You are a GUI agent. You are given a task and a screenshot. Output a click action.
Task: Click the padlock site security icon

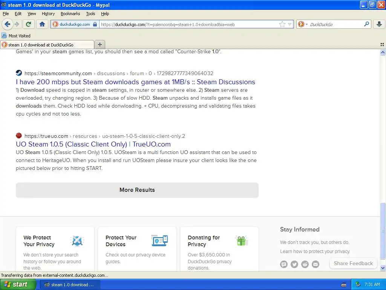[95, 25]
